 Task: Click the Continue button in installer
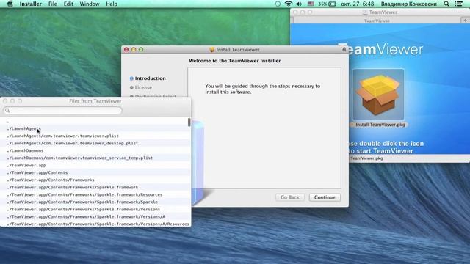pyautogui.click(x=325, y=197)
